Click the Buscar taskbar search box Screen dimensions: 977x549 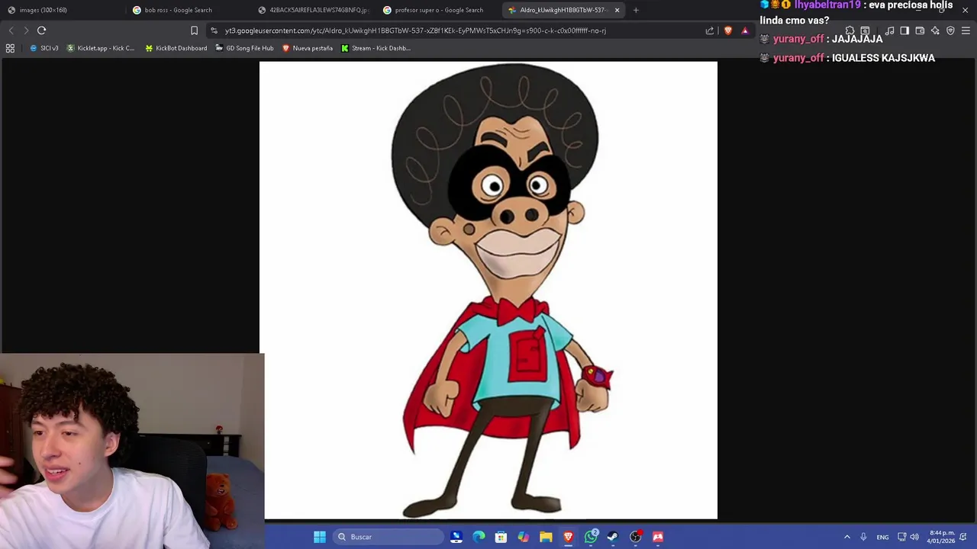tap(389, 537)
